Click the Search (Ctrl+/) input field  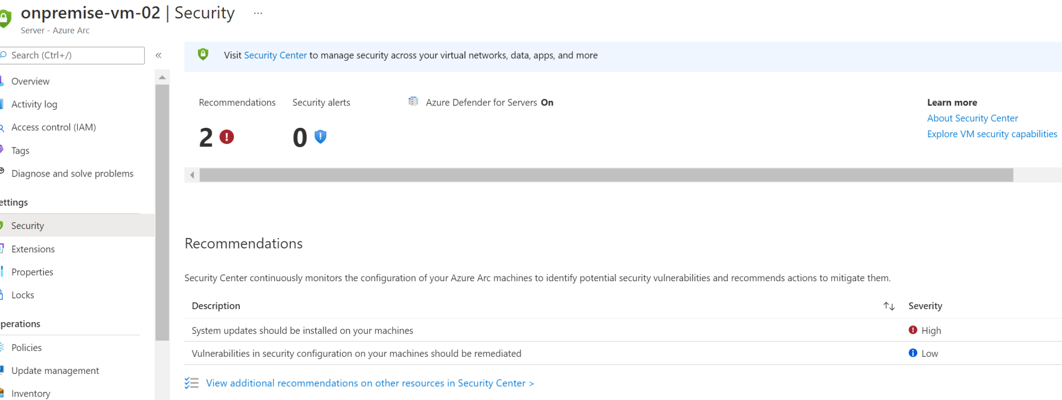[x=71, y=56]
